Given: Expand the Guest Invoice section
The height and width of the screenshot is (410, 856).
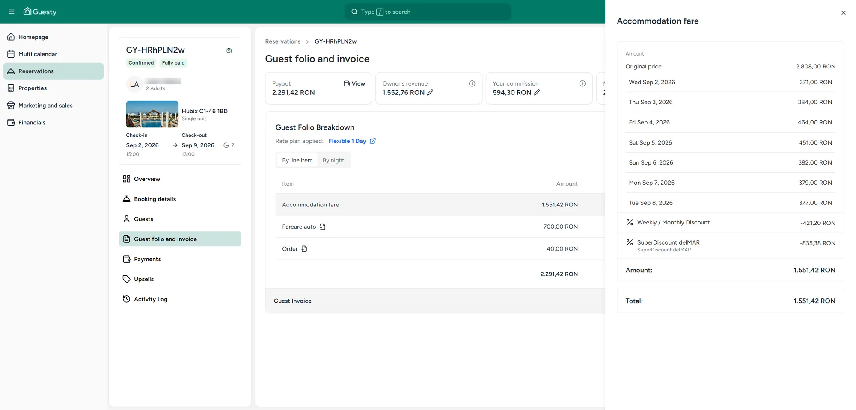Looking at the screenshot, I should point(435,301).
